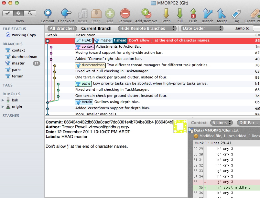260x198 pixels.
Task: Click the MMORPG2 folder icon in title bar
Action: pyautogui.click(x=153, y=3)
